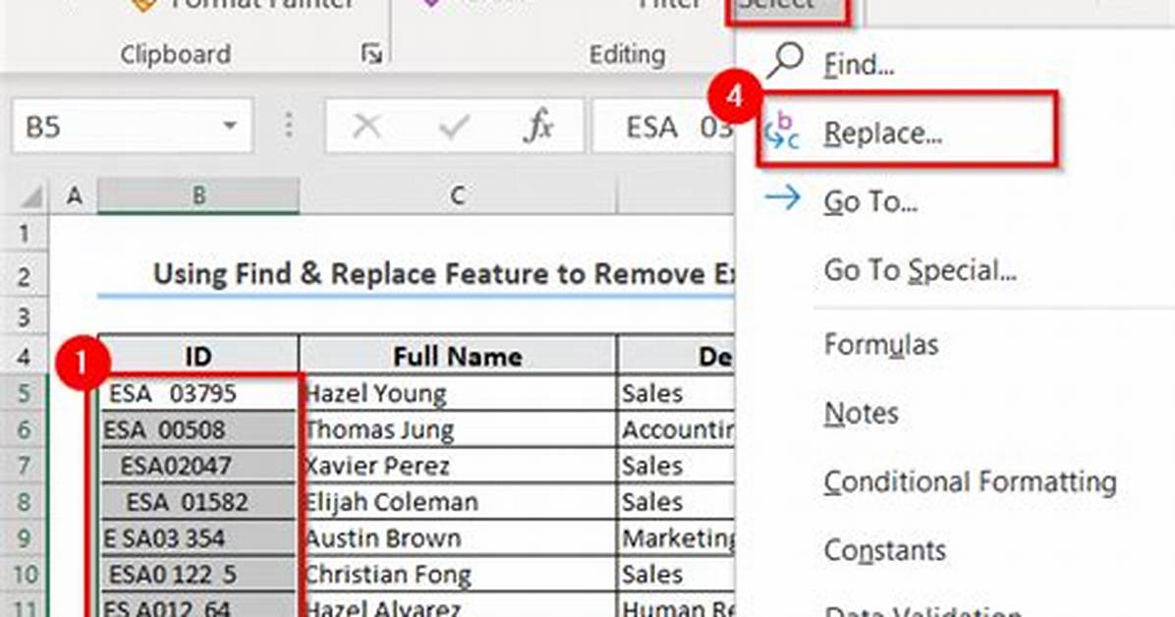Select Notes in the dropdown menu
Viewport: 1175px width, 617px height.
(861, 413)
